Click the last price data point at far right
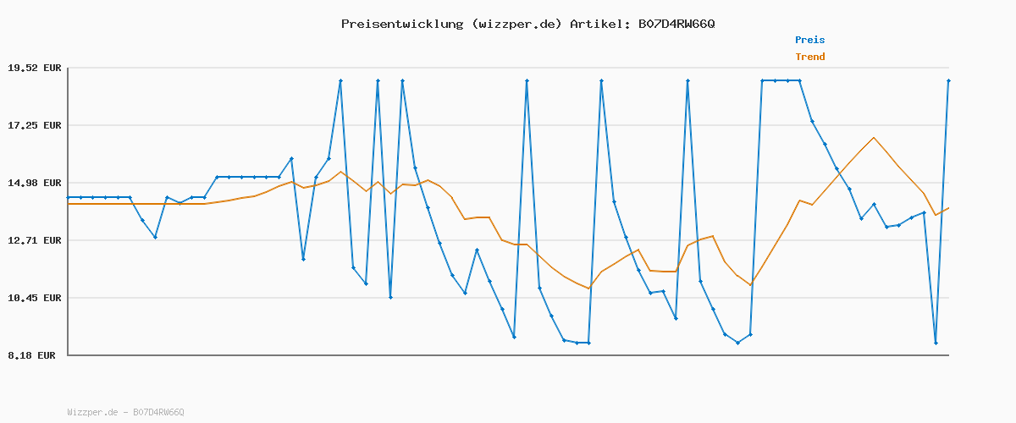The image size is (1016, 423). tap(948, 80)
